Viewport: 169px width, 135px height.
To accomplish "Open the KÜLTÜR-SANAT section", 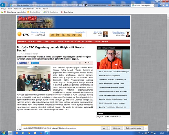I will (x=87, y=42).
